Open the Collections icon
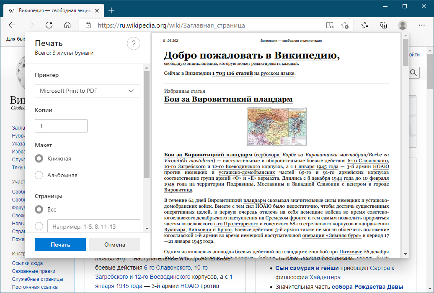Image resolution: width=434 pixels, height=293 pixels. [383, 25]
